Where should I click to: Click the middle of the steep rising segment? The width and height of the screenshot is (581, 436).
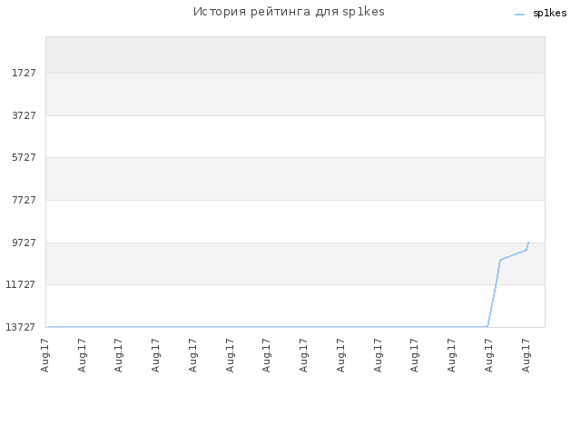point(494,293)
